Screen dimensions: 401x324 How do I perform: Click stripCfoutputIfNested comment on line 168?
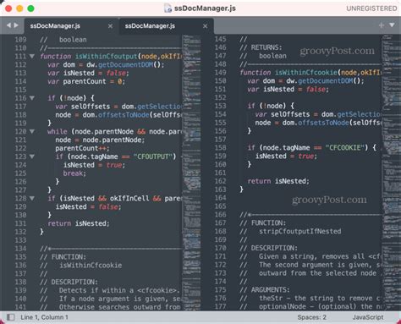point(300,231)
